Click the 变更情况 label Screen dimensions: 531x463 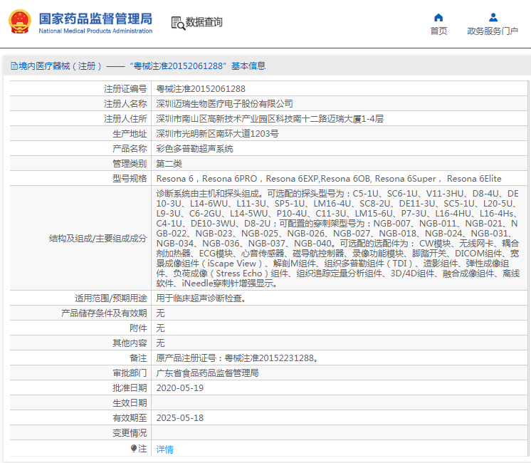pos(130,433)
